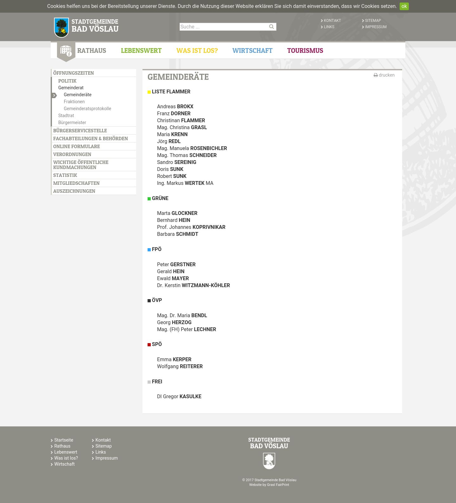The width and height of the screenshot is (456, 503).
Task: Open the WIRTSCHAFT main menu
Action: (252, 51)
